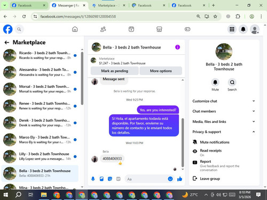
Task: Open Bella's selected conversation
Action: click(x=40, y=173)
